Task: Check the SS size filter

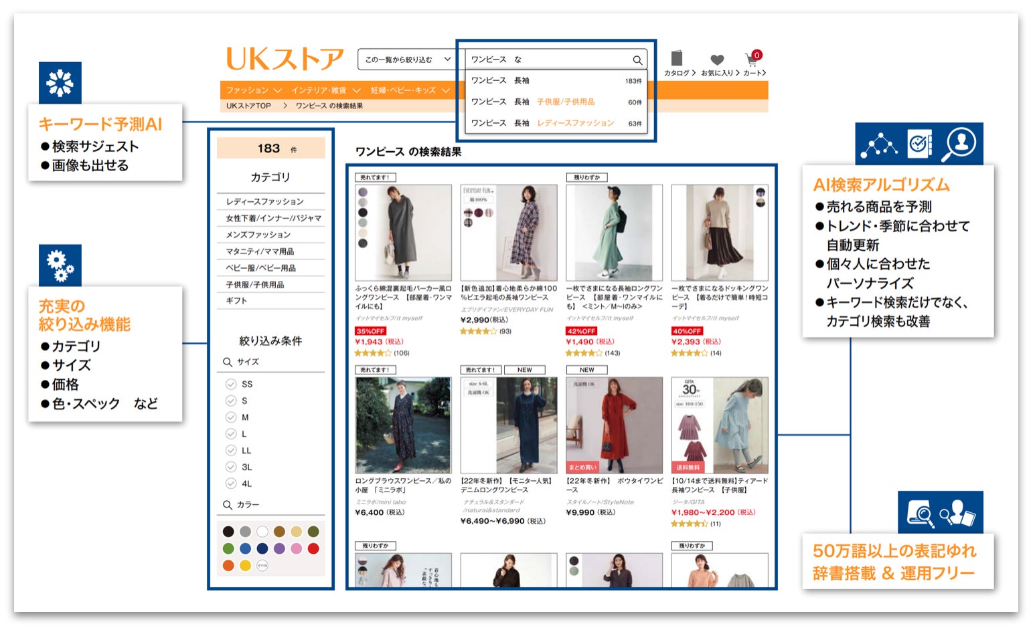Action: click(x=231, y=384)
